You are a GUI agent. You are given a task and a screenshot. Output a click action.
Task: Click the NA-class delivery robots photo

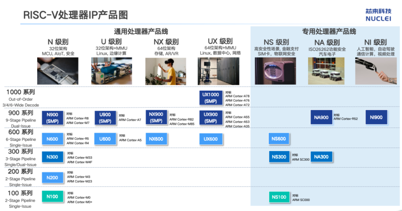[x=326, y=71]
